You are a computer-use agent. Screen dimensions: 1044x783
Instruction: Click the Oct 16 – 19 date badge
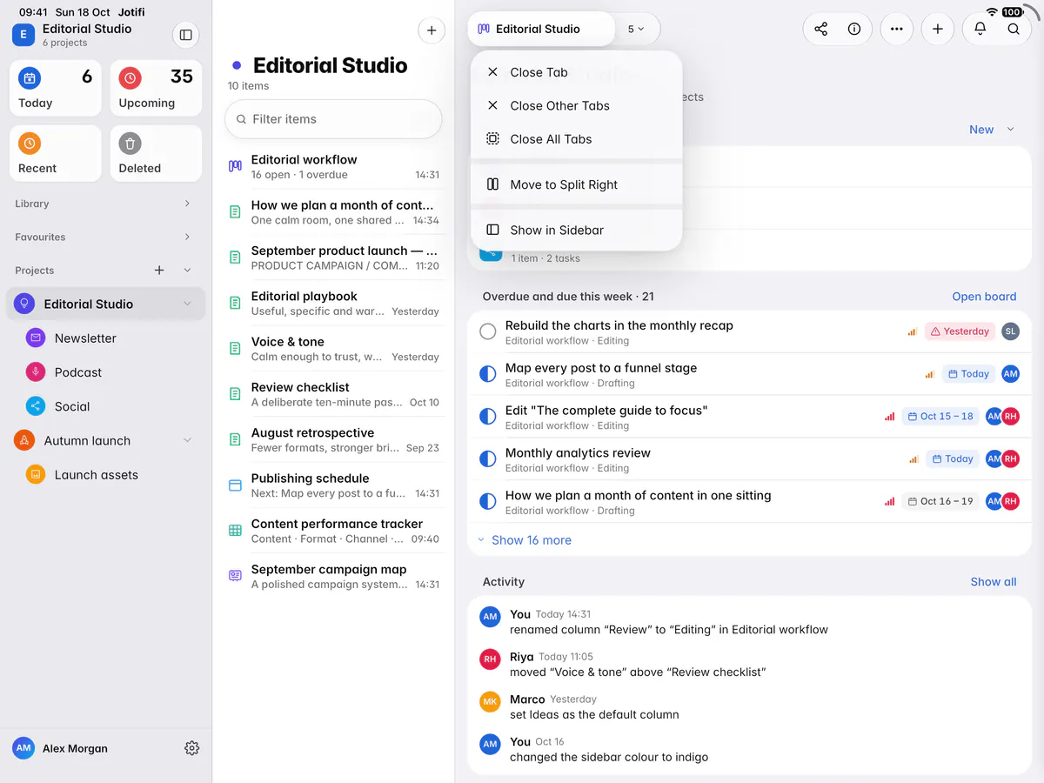click(940, 501)
